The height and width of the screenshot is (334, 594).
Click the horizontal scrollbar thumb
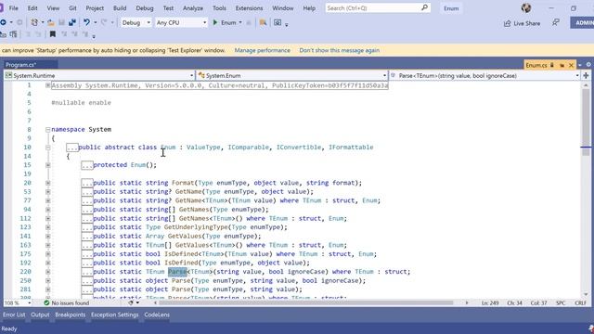pyautogui.click(x=306, y=303)
